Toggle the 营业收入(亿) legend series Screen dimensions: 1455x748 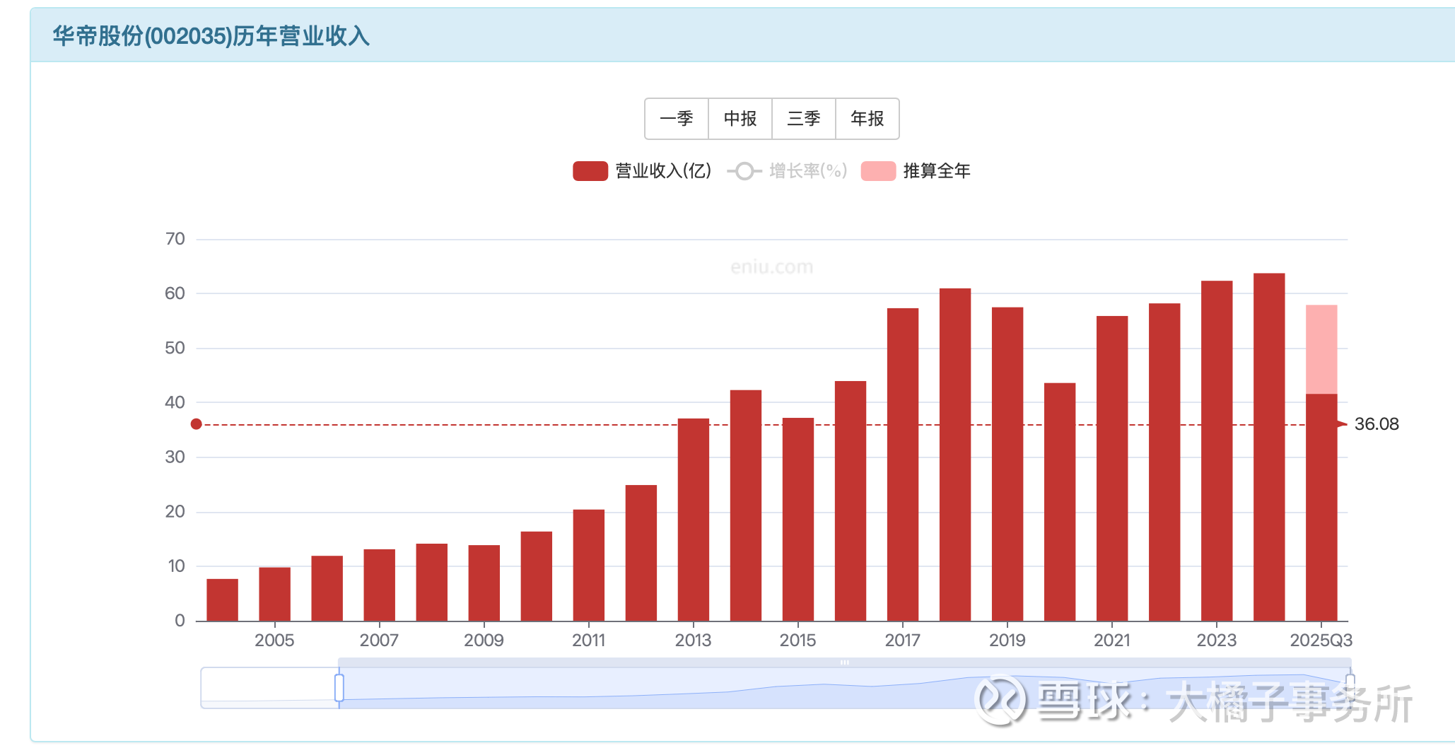(642, 171)
